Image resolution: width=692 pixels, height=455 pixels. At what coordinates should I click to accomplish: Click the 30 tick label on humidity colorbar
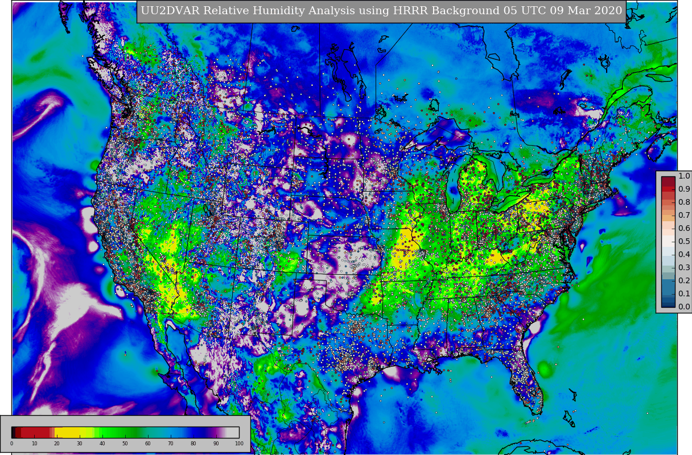[x=80, y=444]
